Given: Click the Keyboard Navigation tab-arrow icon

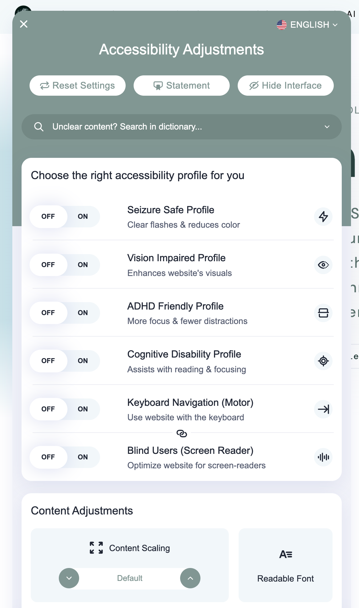Looking at the screenshot, I should click(323, 409).
